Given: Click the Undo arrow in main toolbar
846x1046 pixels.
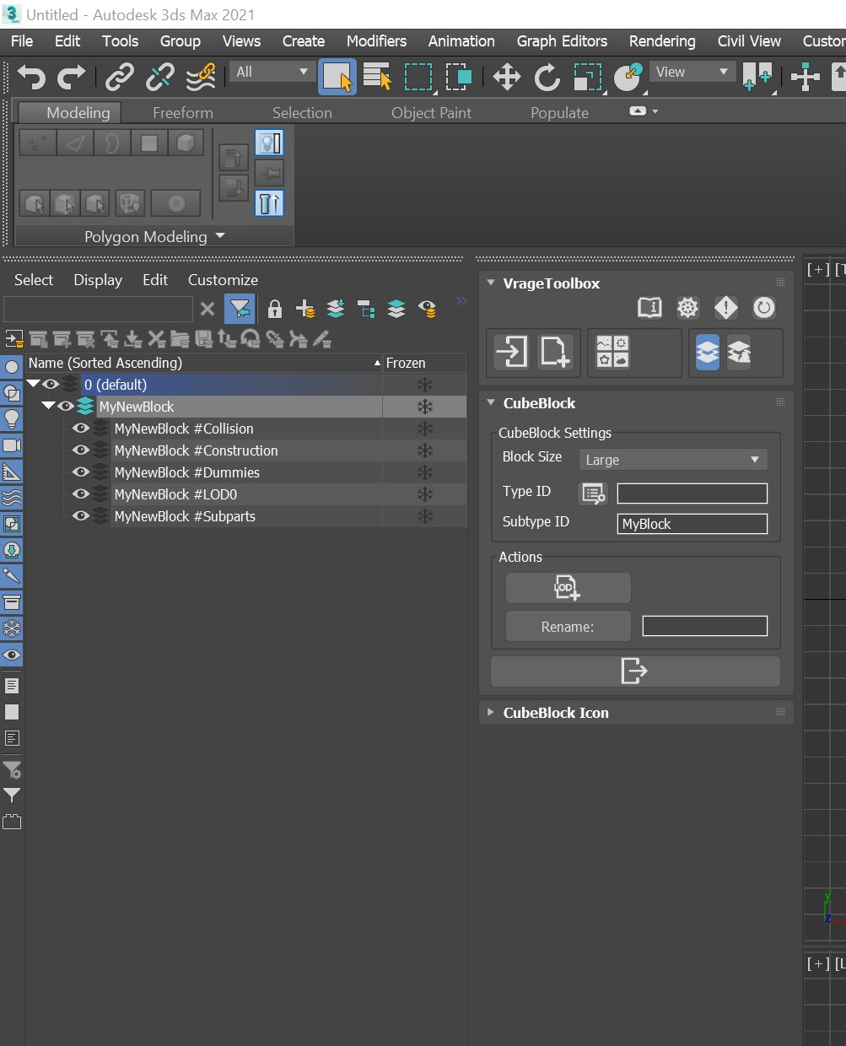Looking at the screenshot, I should click(31, 77).
